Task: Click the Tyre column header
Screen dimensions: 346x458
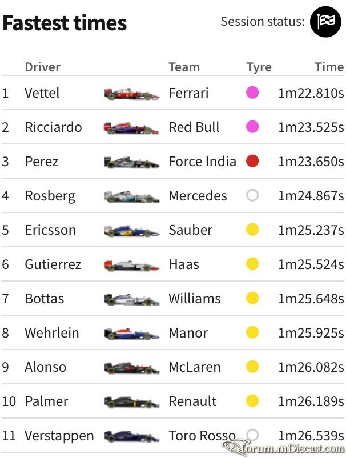Action: pos(259,67)
